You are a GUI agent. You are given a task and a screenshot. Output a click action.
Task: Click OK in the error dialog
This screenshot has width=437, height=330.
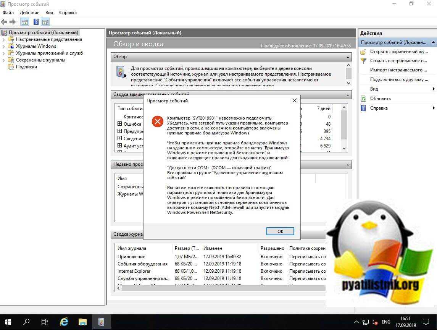[280, 231]
